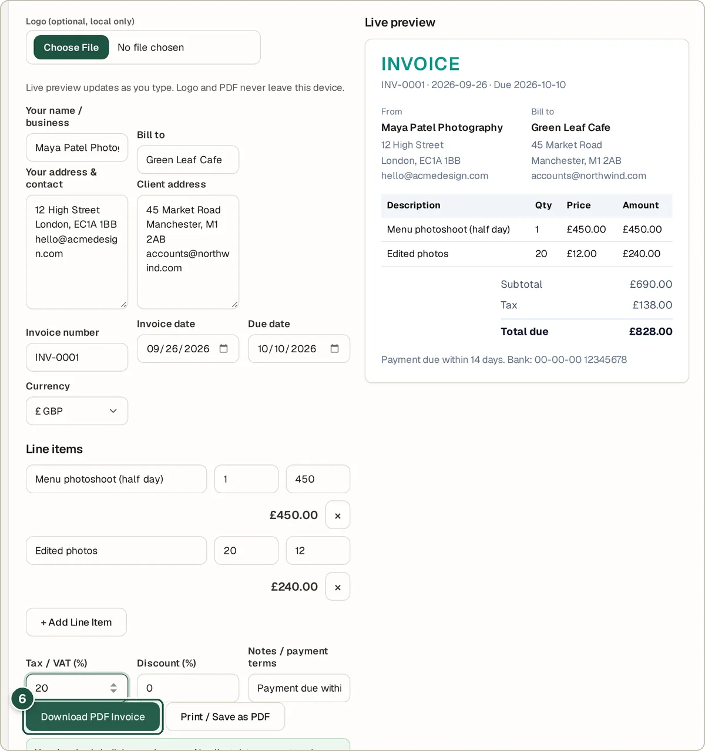The width and height of the screenshot is (705, 751).
Task: Click the preview Total due amount £828.00
Action: pyautogui.click(x=651, y=331)
